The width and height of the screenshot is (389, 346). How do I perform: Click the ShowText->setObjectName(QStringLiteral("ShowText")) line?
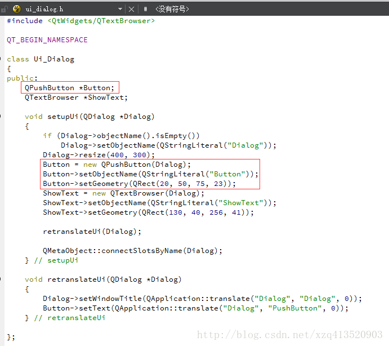tap(159, 203)
